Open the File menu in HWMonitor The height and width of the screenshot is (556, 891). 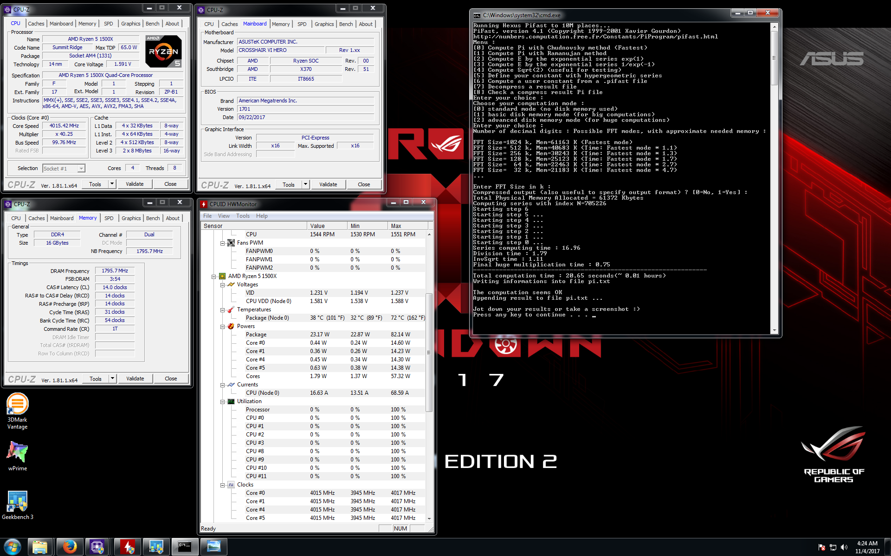tap(207, 216)
